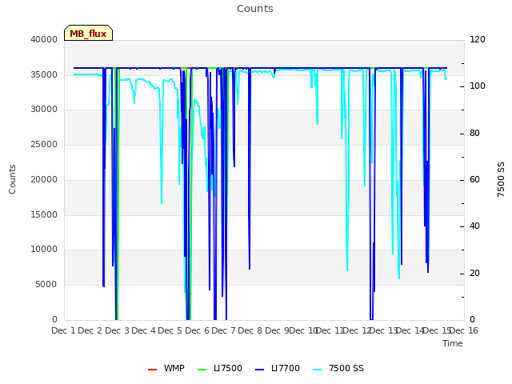The width and height of the screenshot is (512, 384).
Task: Click the 35000 y-axis tick label
Action: 44,74
